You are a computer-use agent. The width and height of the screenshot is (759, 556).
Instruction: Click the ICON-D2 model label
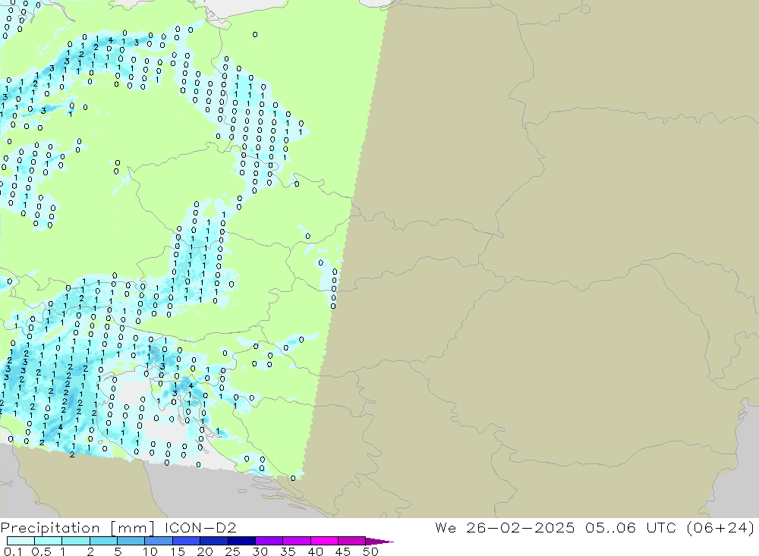(x=200, y=527)
